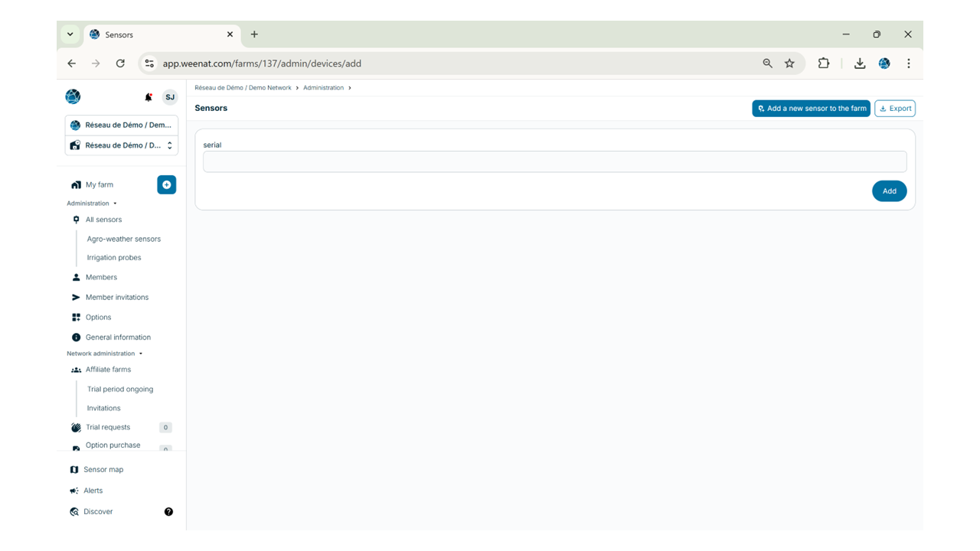This screenshot has width=980, height=551.
Task: Focus the serial input field
Action: pos(555,161)
